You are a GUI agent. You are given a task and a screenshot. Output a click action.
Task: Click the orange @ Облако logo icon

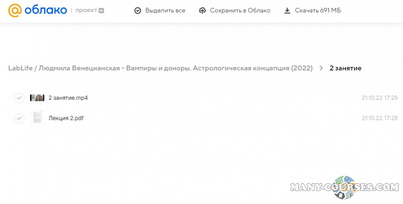pos(16,10)
